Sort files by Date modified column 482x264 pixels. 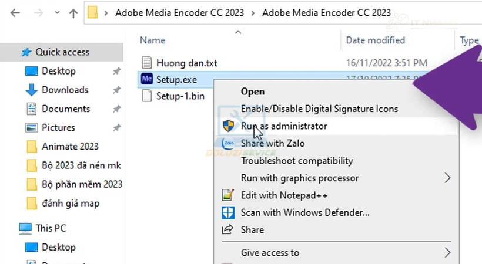[x=375, y=40]
